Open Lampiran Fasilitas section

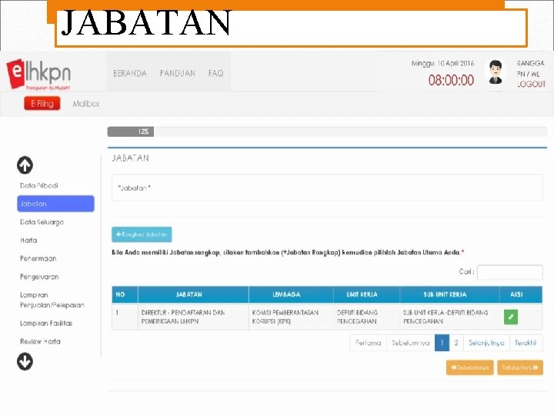tap(46, 324)
